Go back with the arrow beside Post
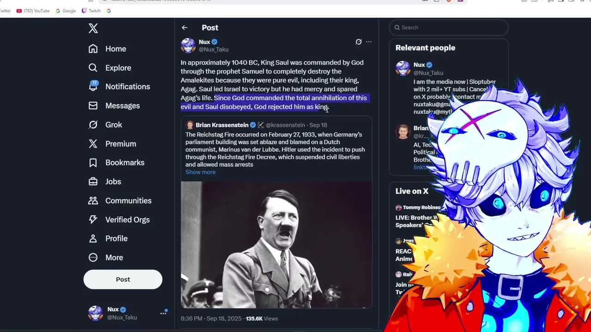Screen dimensions: 591x332 point(185,28)
